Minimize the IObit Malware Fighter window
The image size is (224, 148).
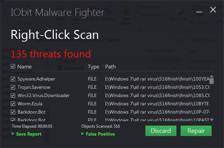point(199,10)
